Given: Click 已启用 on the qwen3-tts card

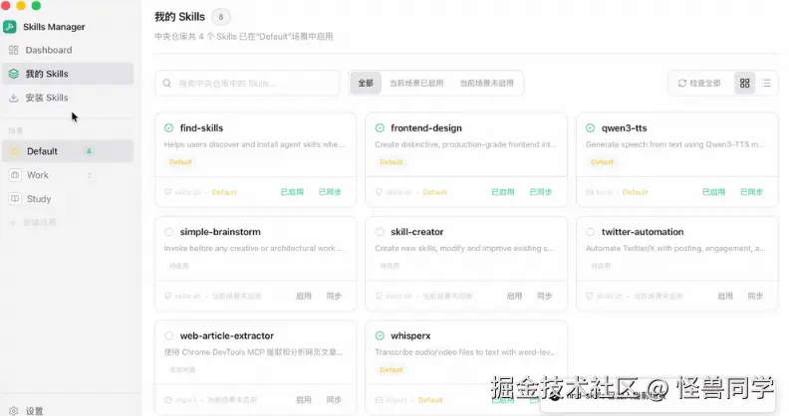Looking at the screenshot, I should [713, 192].
